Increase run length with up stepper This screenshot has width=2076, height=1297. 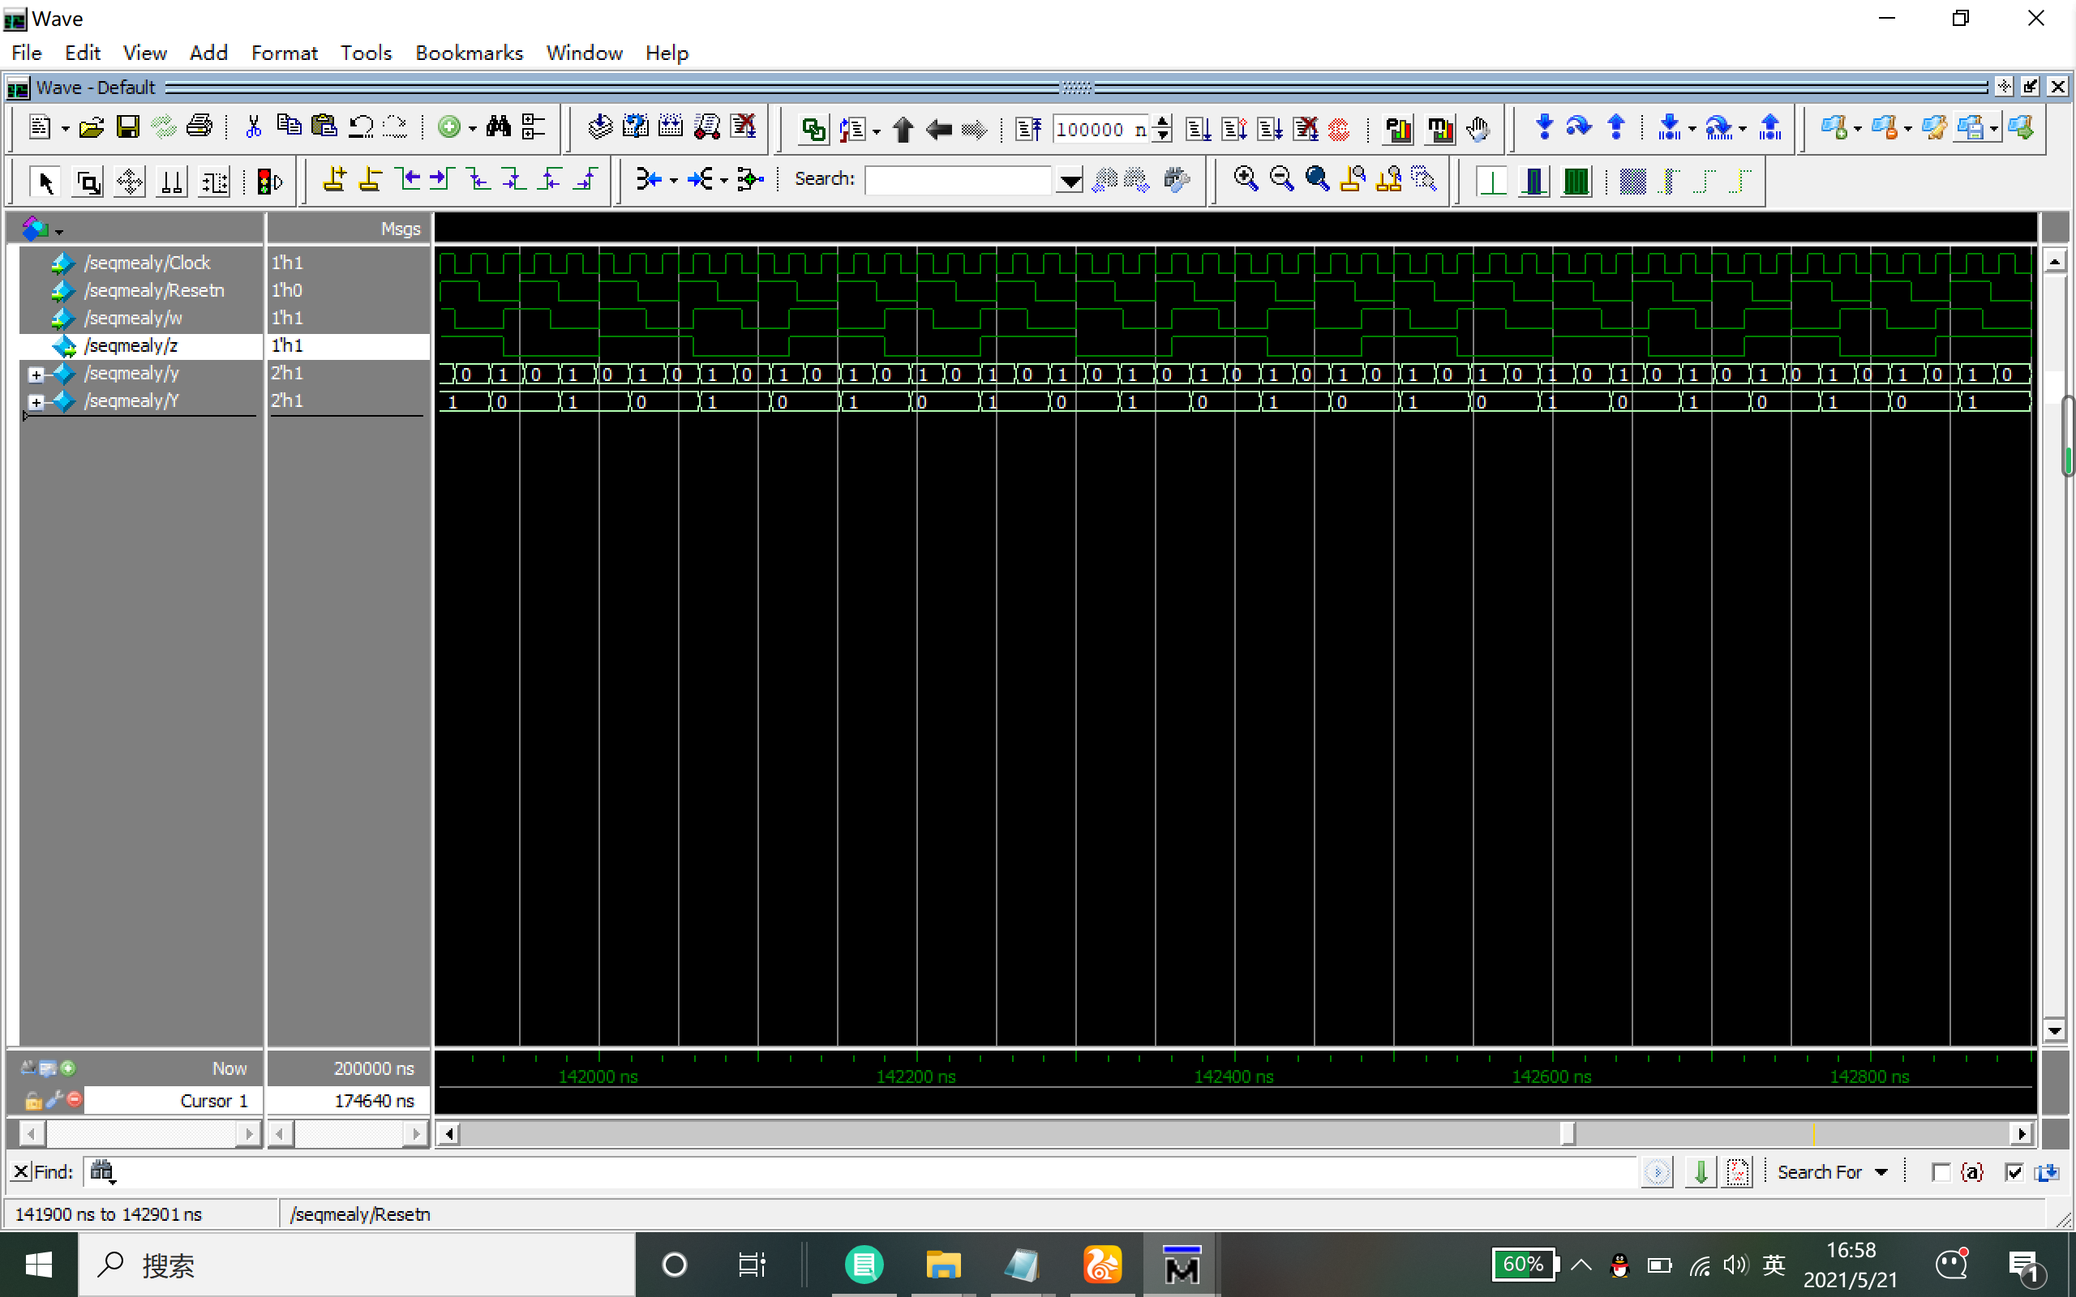click(x=1162, y=122)
